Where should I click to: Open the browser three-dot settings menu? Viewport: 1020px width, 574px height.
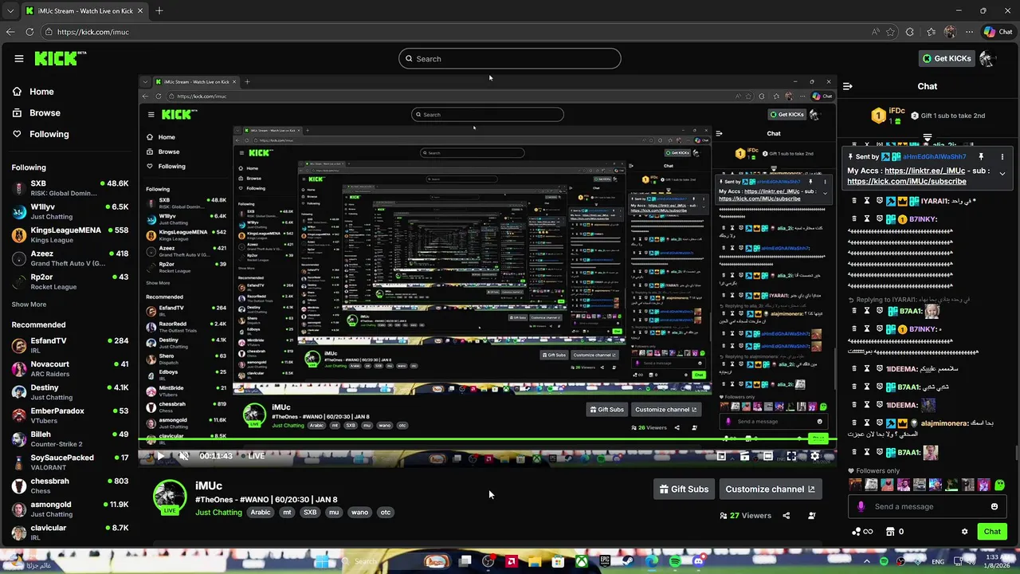[969, 32]
